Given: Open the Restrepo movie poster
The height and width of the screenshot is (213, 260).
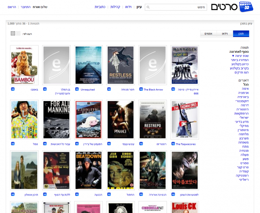Looking at the screenshot, I should coord(153,120).
